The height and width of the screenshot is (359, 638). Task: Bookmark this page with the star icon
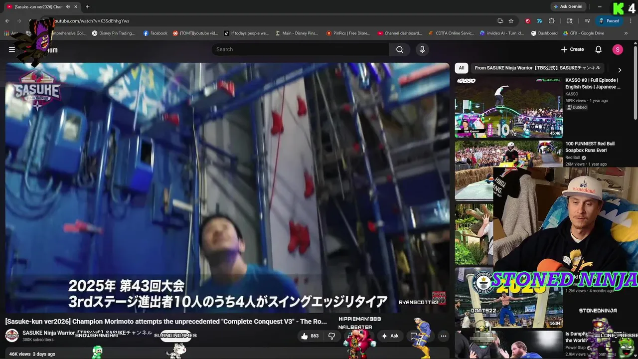511,21
